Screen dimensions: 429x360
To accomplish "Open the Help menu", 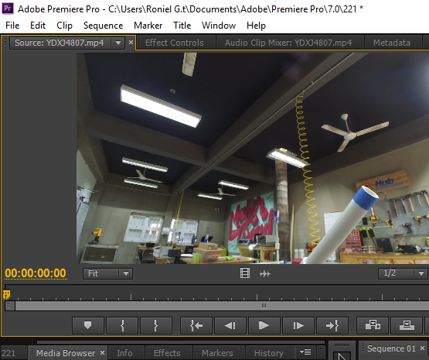I will [x=256, y=26].
